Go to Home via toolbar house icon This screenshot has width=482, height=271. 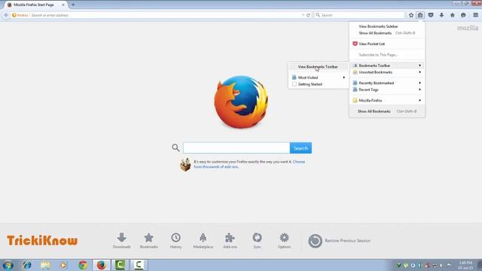(452, 15)
